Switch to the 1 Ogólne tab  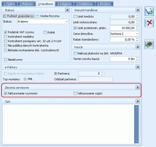(x=9, y=4)
